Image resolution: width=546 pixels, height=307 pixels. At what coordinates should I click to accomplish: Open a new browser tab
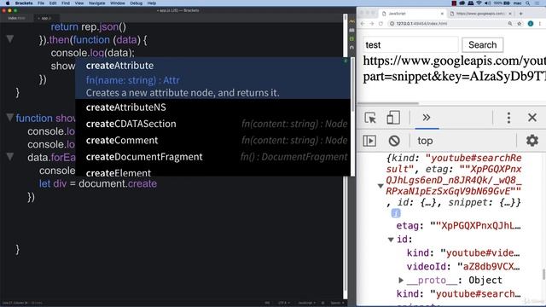tap(521, 14)
